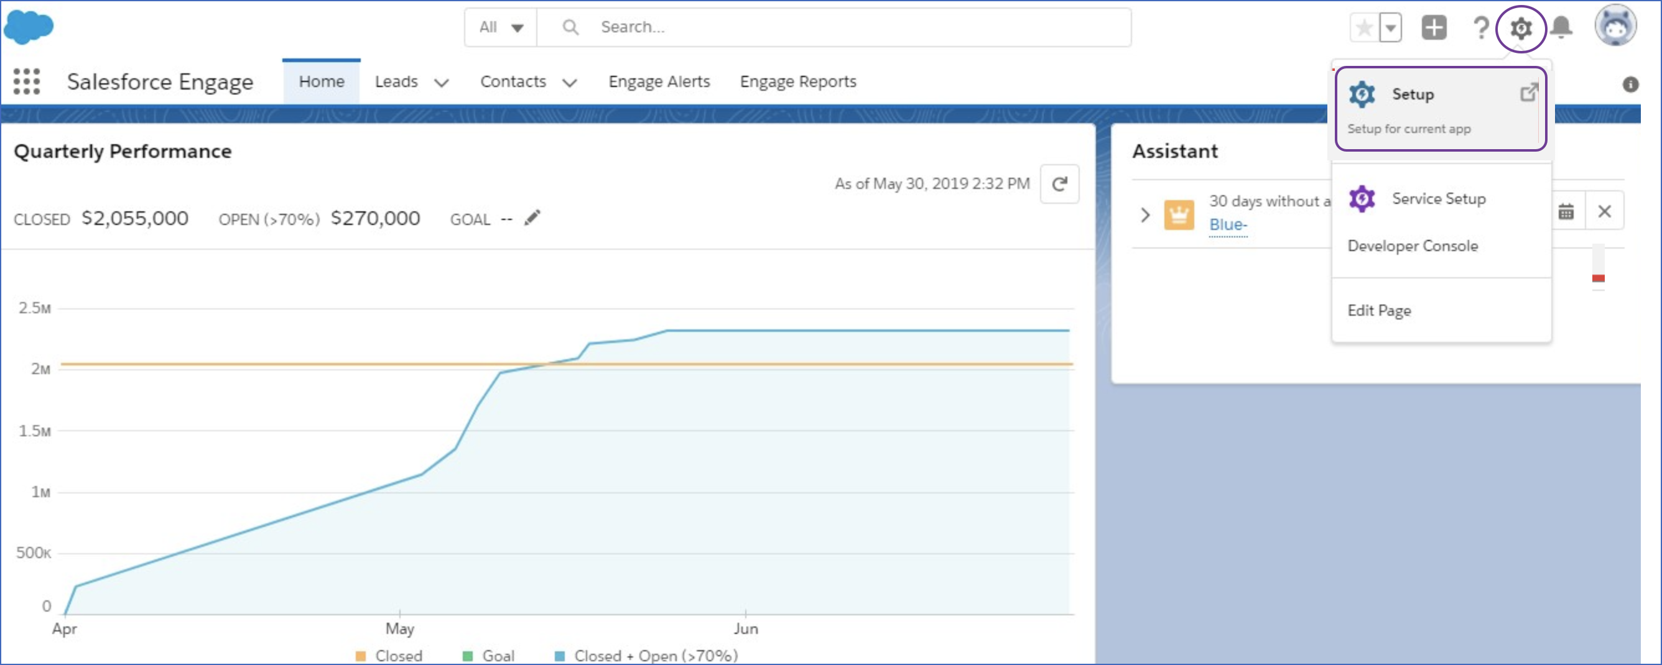The height and width of the screenshot is (665, 1662).
Task: Click the Salesforce cloud logo
Action: [29, 28]
